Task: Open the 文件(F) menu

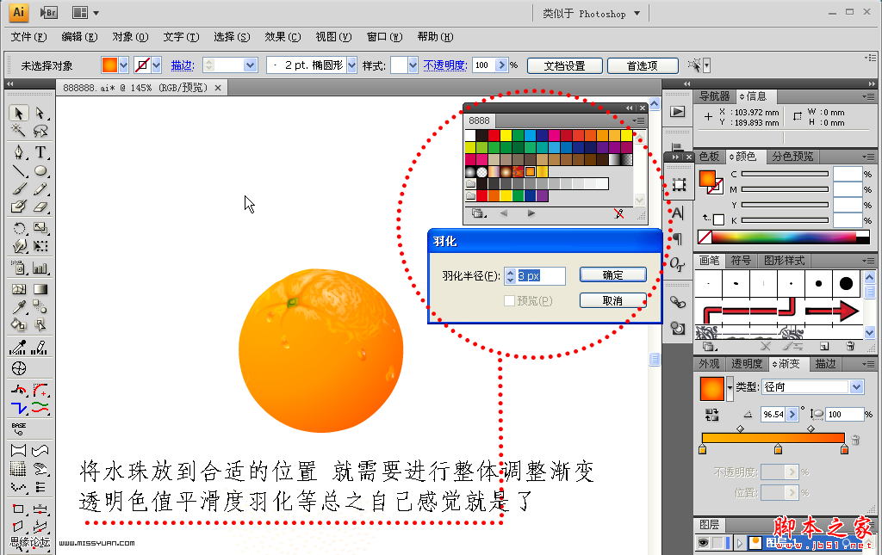Action: coord(28,36)
